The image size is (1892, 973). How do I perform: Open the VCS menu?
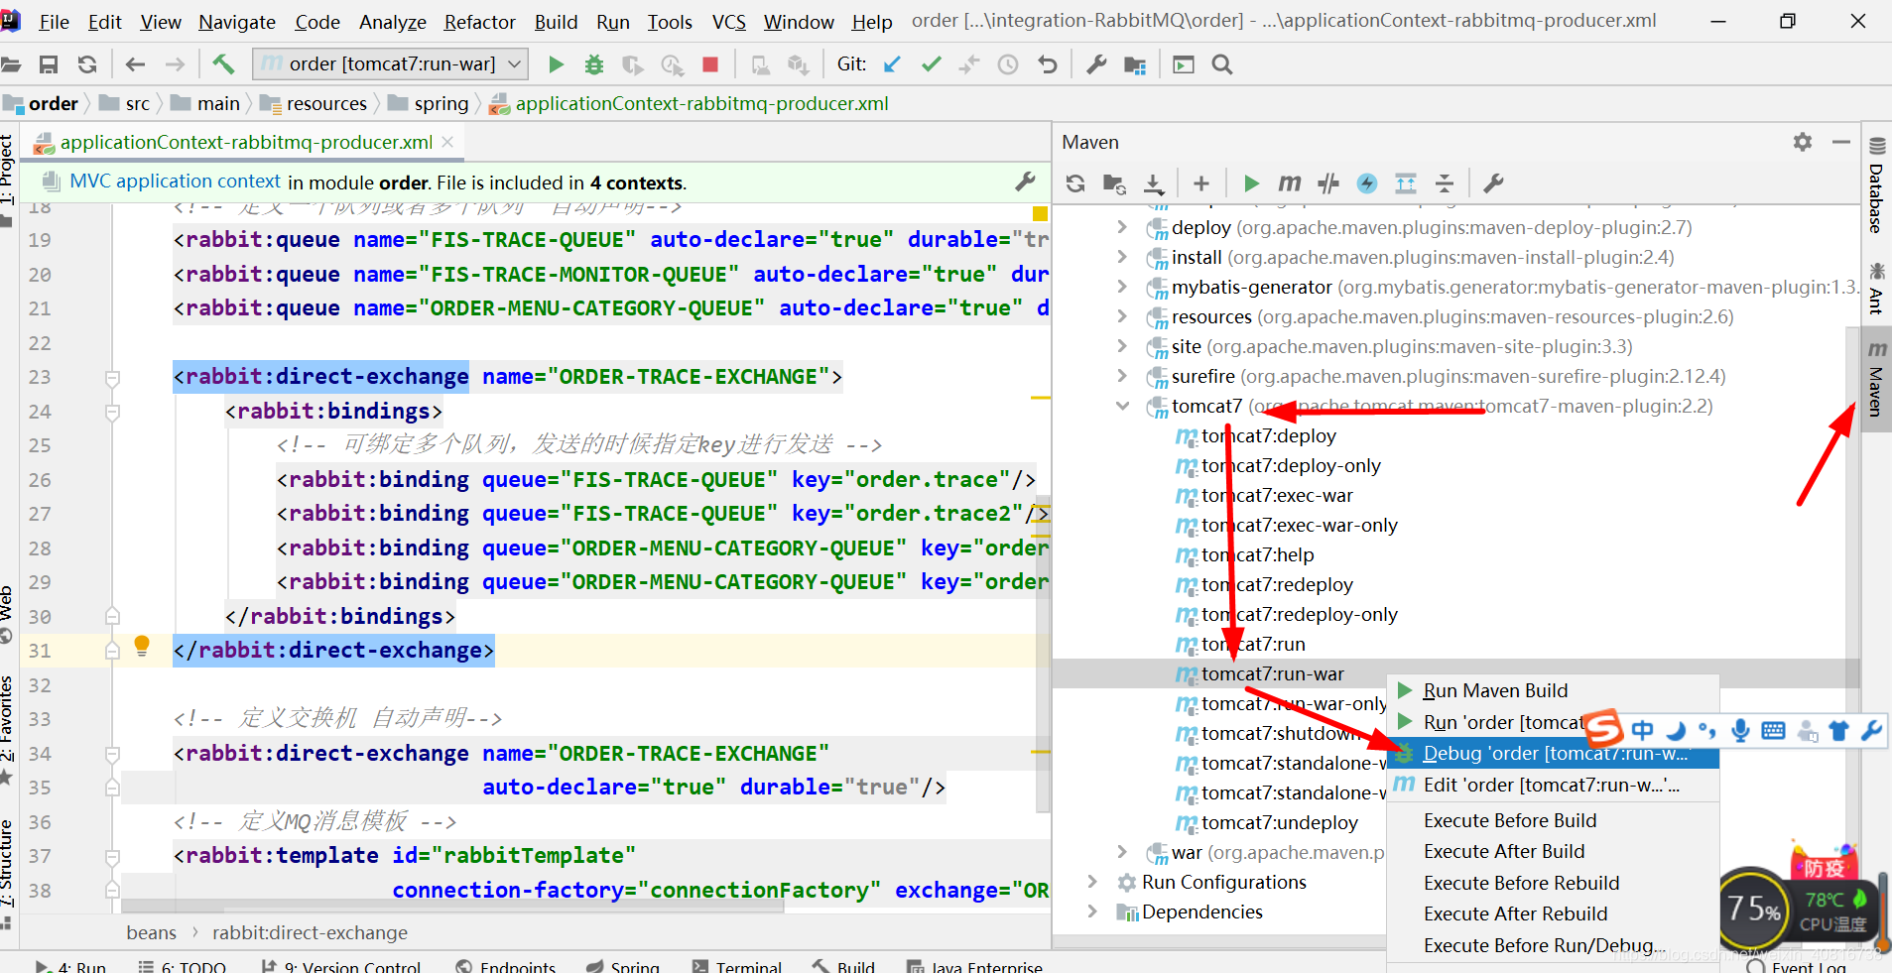729,22
